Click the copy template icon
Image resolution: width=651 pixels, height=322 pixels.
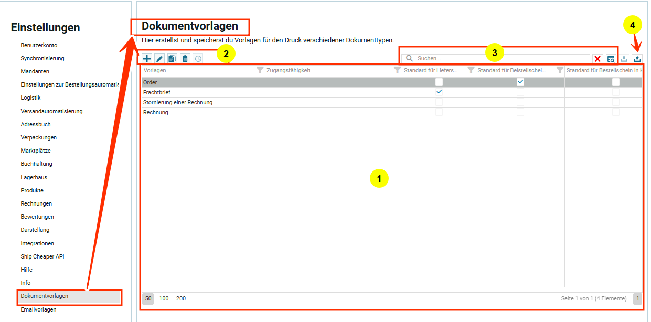(x=172, y=59)
